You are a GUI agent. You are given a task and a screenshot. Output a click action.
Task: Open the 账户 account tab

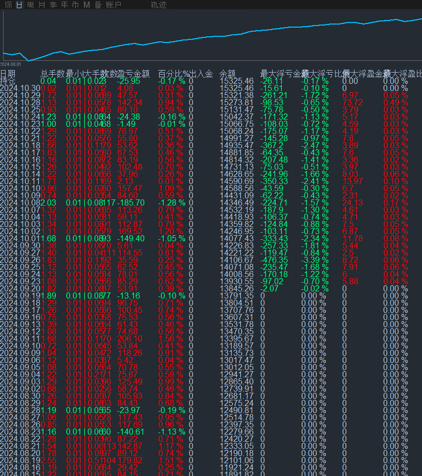coord(114,5)
